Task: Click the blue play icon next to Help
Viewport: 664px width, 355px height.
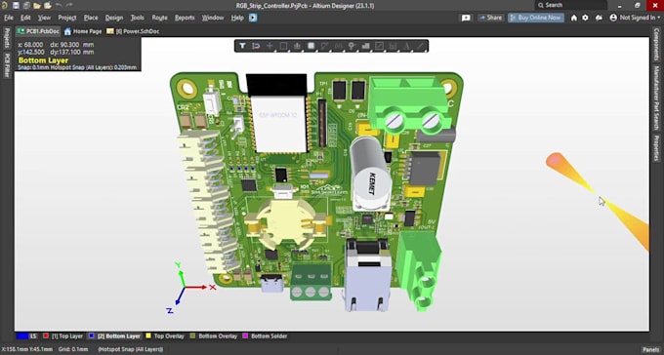Action: click(x=253, y=18)
